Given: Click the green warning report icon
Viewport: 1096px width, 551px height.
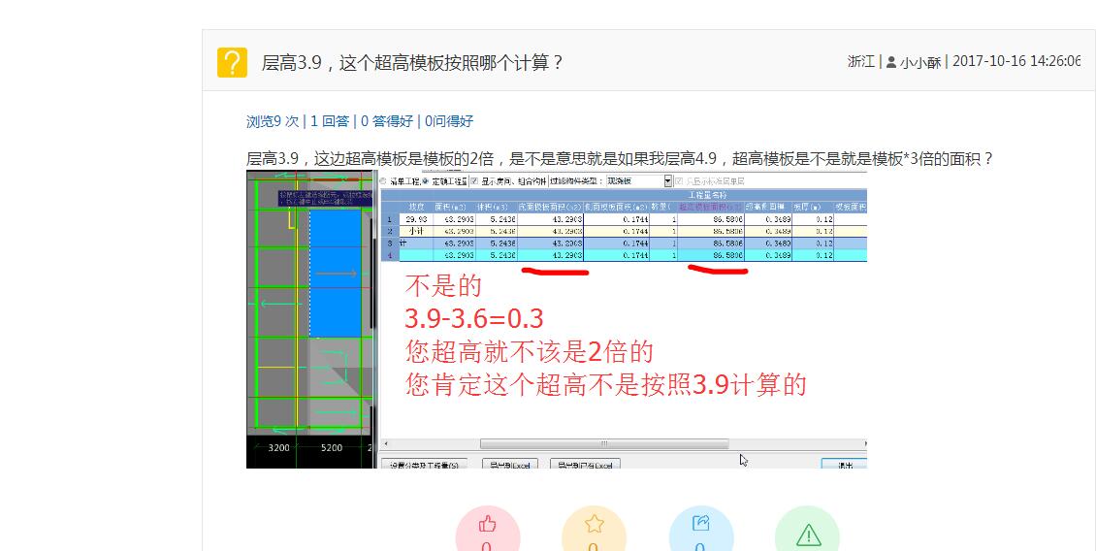Looking at the screenshot, I should 808,535.
